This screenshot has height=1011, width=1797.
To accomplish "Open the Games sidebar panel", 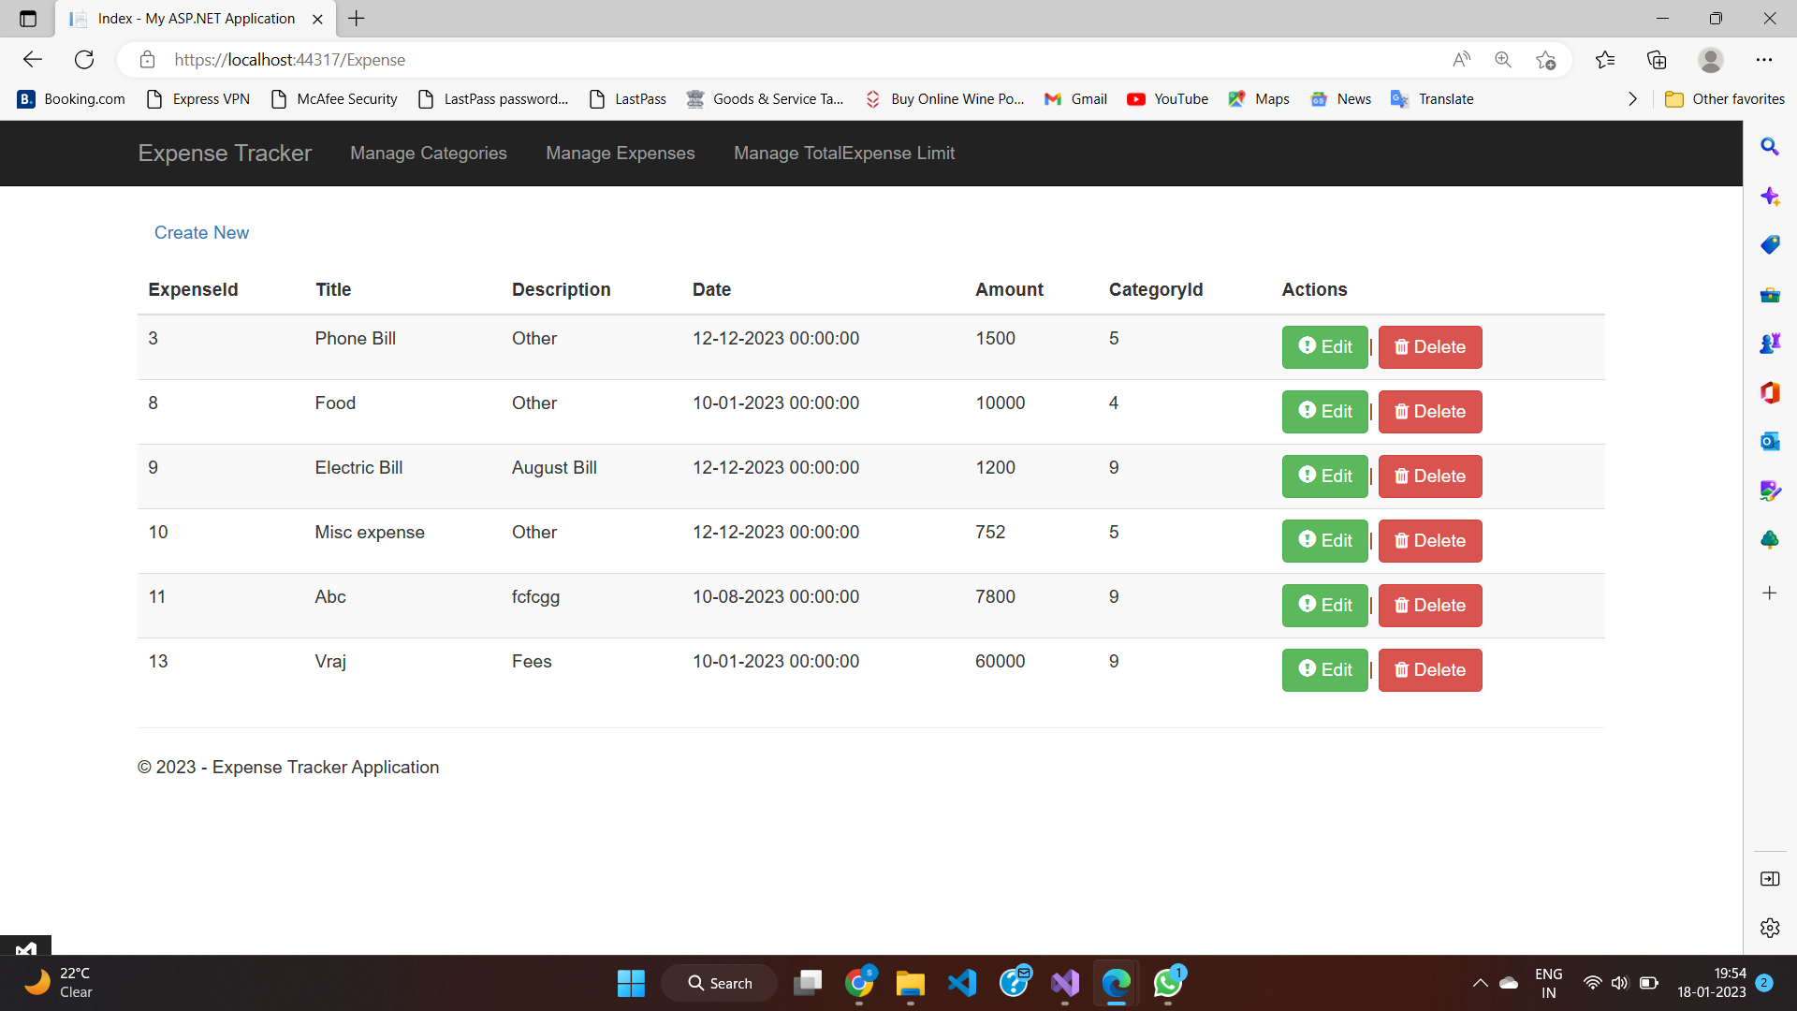I will (x=1771, y=343).
